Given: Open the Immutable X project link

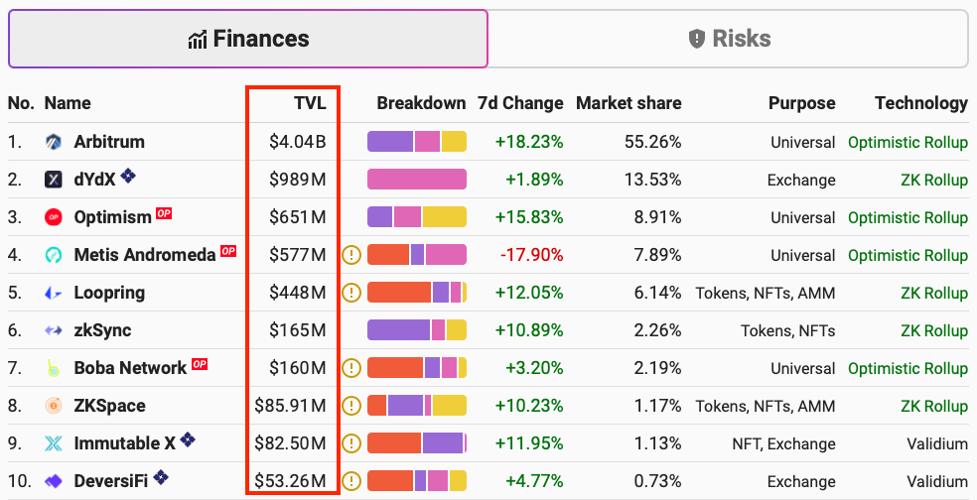Looking at the screenshot, I should tap(125, 443).
